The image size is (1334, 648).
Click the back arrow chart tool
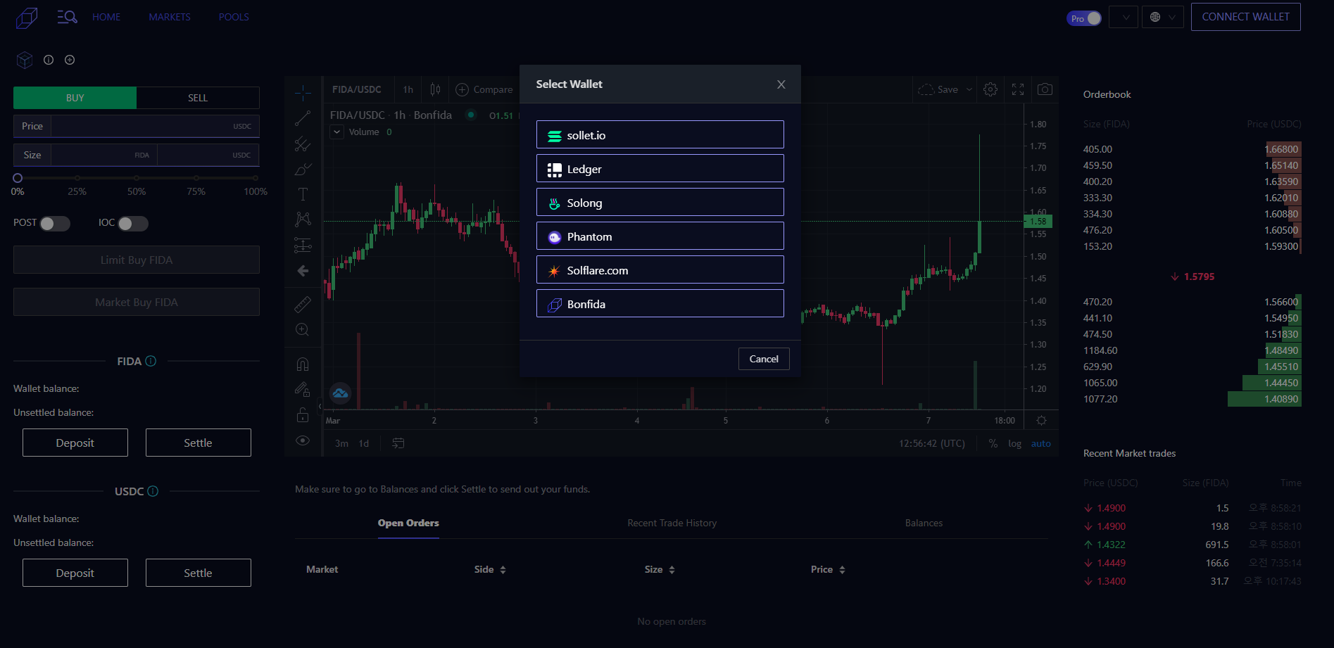tap(303, 271)
